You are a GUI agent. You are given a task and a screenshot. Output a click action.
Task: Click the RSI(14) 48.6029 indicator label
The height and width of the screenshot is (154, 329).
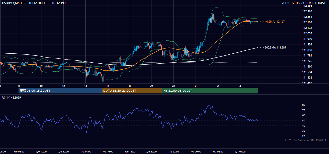point(11,98)
